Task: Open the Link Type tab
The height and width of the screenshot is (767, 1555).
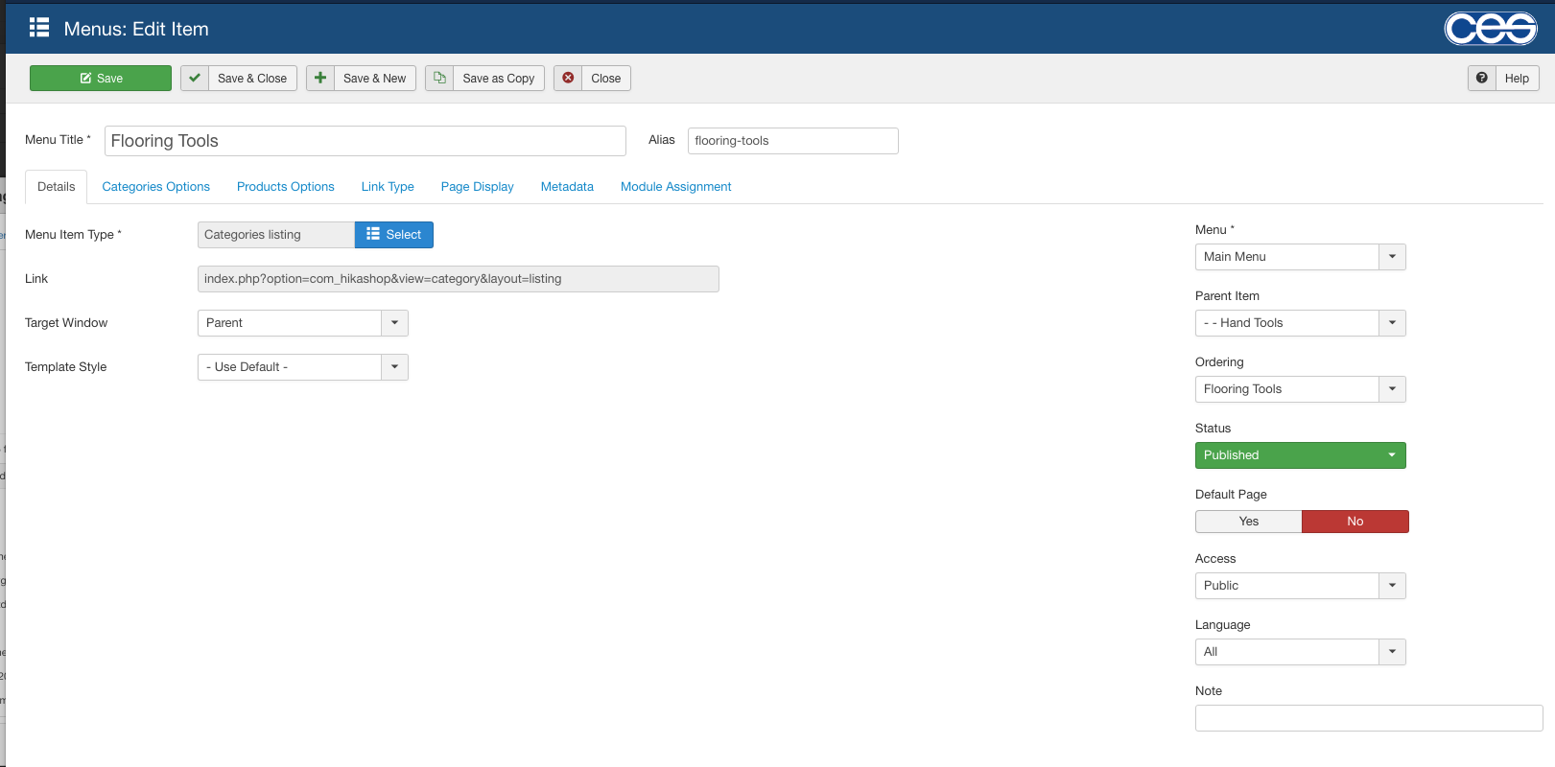Action: point(388,187)
